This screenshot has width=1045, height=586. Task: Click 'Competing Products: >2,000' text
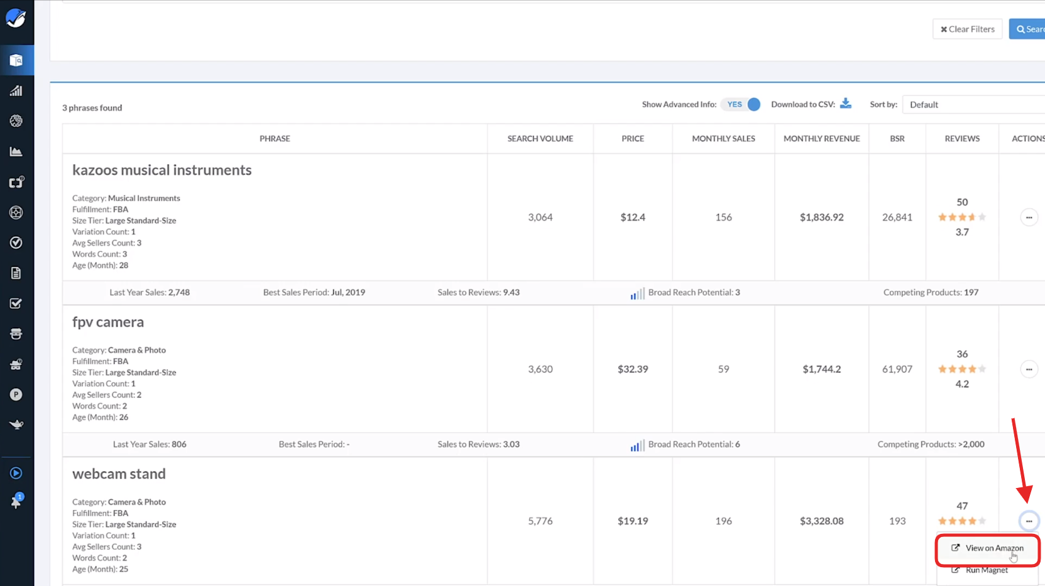coord(931,445)
